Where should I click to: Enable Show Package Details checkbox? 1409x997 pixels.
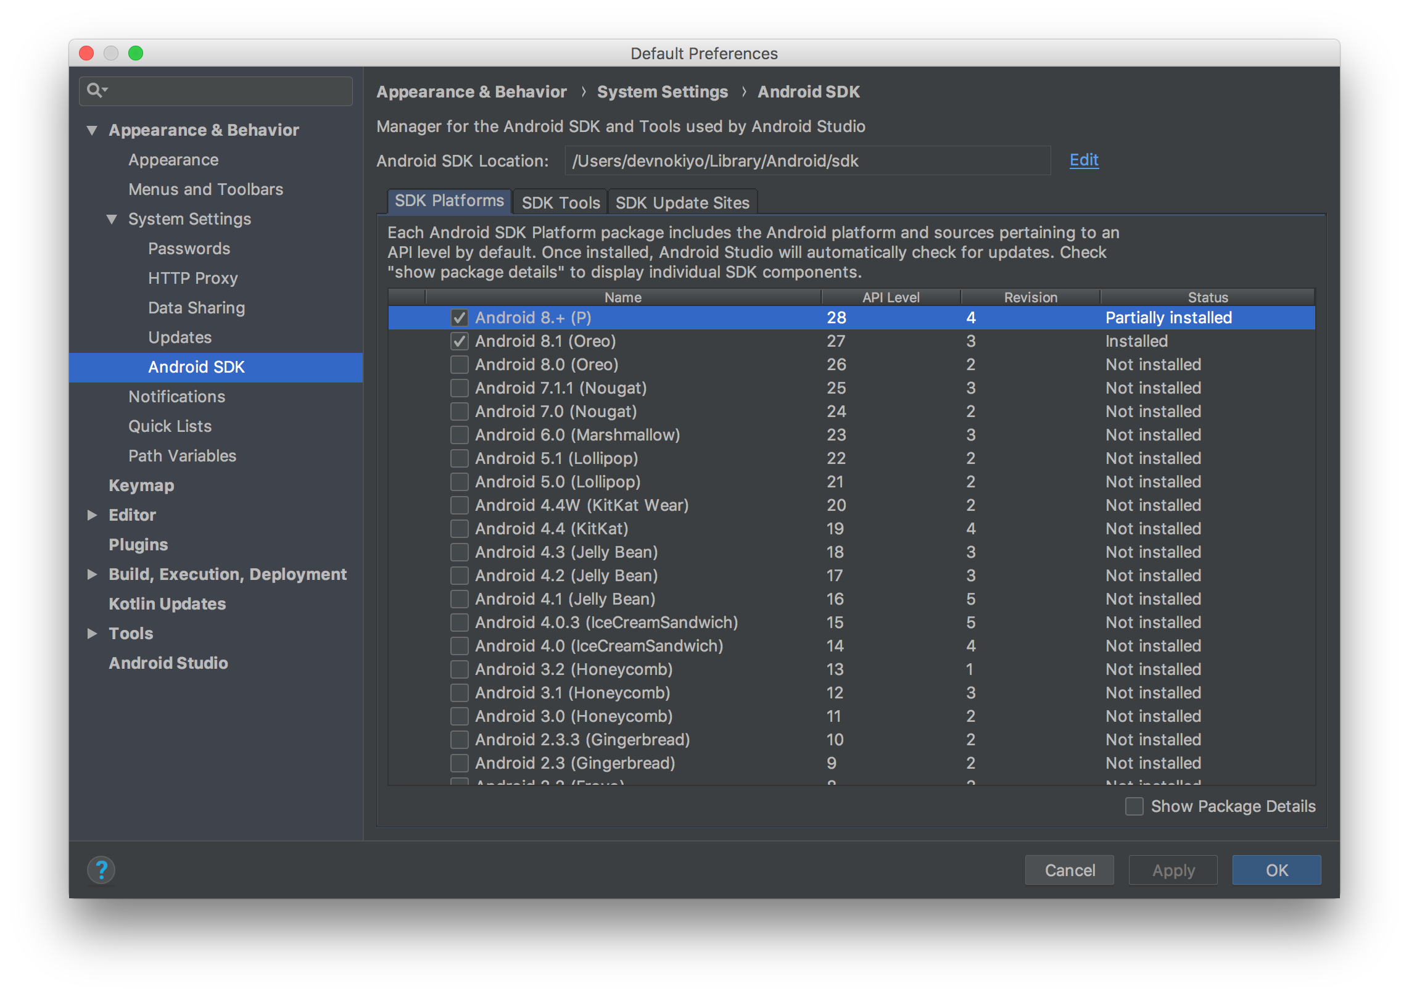pos(1134,806)
